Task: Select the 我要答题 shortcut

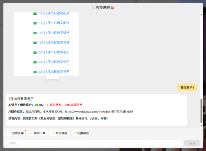Action: [x=16, y=133]
